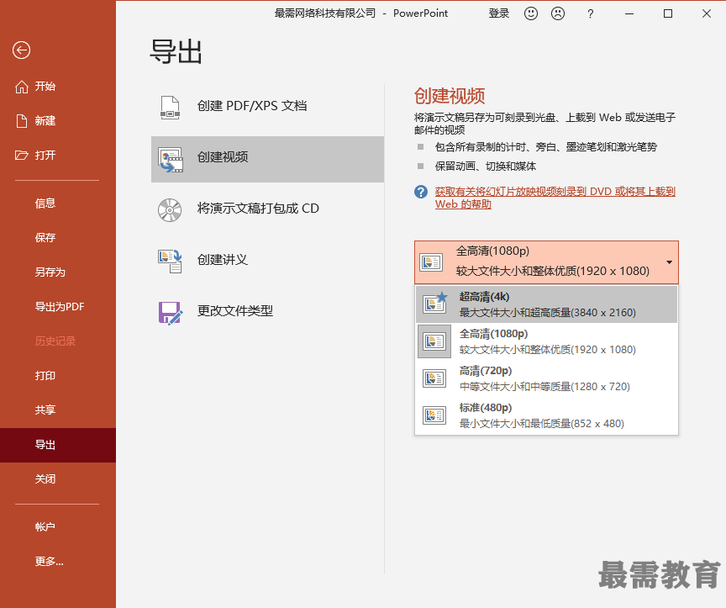
Task: Maximize the PowerPoint window
Action: pos(668,14)
